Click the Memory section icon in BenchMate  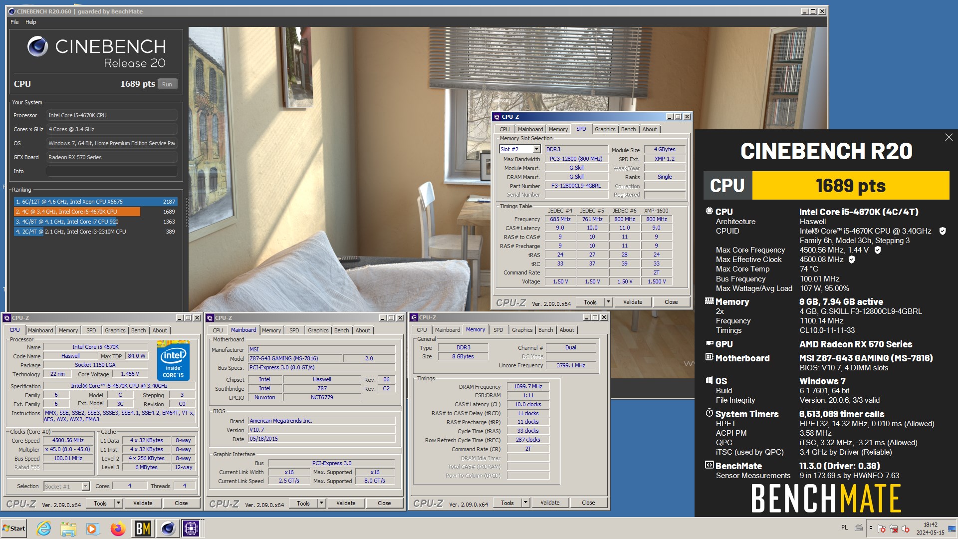coord(709,301)
